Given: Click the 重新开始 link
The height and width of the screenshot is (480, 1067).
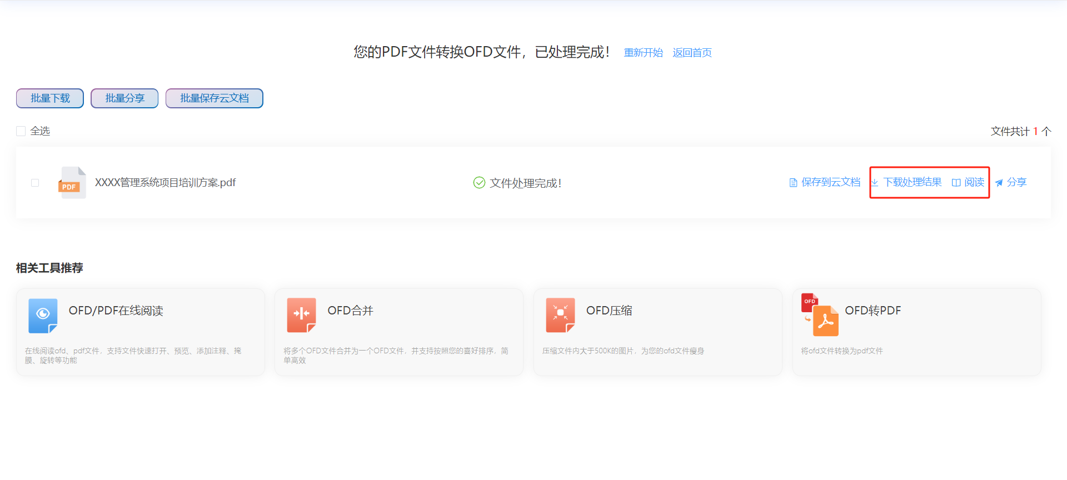Looking at the screenshot, I should pyautogui.click(x=643, y=53).
